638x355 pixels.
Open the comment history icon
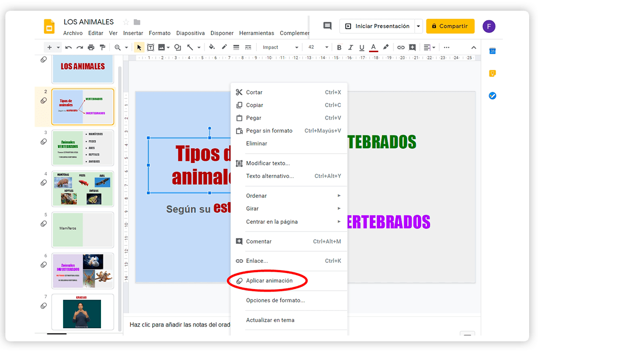tap(328, 26)
